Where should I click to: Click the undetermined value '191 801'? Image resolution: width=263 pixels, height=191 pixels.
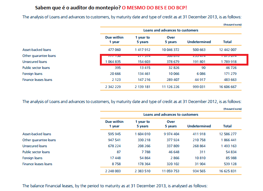point(199,62)
